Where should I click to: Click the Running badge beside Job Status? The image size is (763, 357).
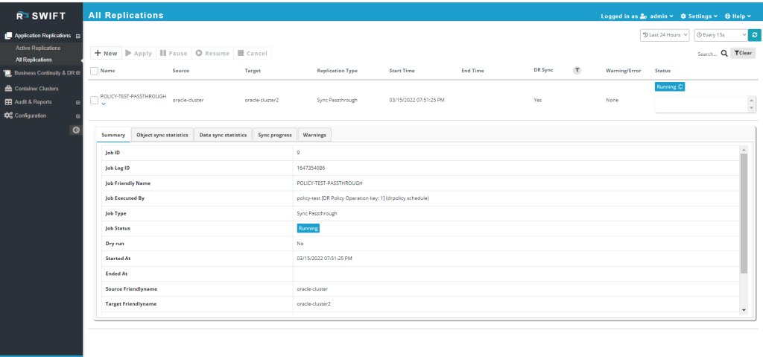tap(308, 228)
